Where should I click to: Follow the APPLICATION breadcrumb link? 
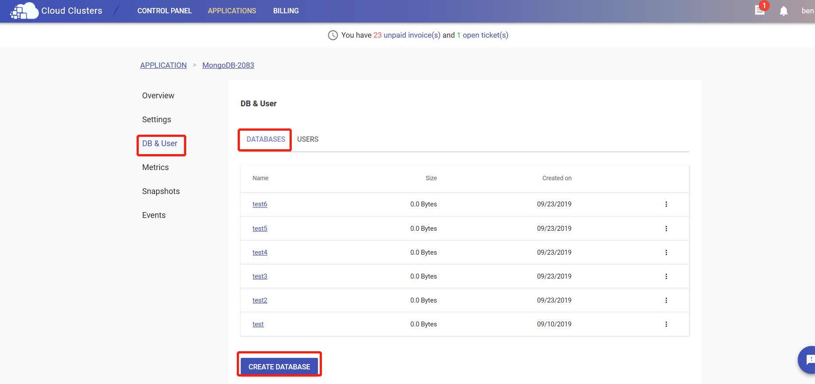[x=163, y=65]
